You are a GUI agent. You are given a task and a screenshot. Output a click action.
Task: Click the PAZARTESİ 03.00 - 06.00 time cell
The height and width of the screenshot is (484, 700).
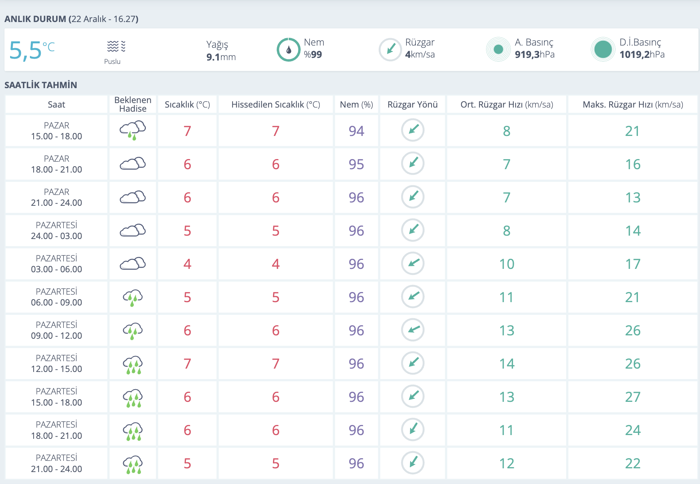(56, 264)
